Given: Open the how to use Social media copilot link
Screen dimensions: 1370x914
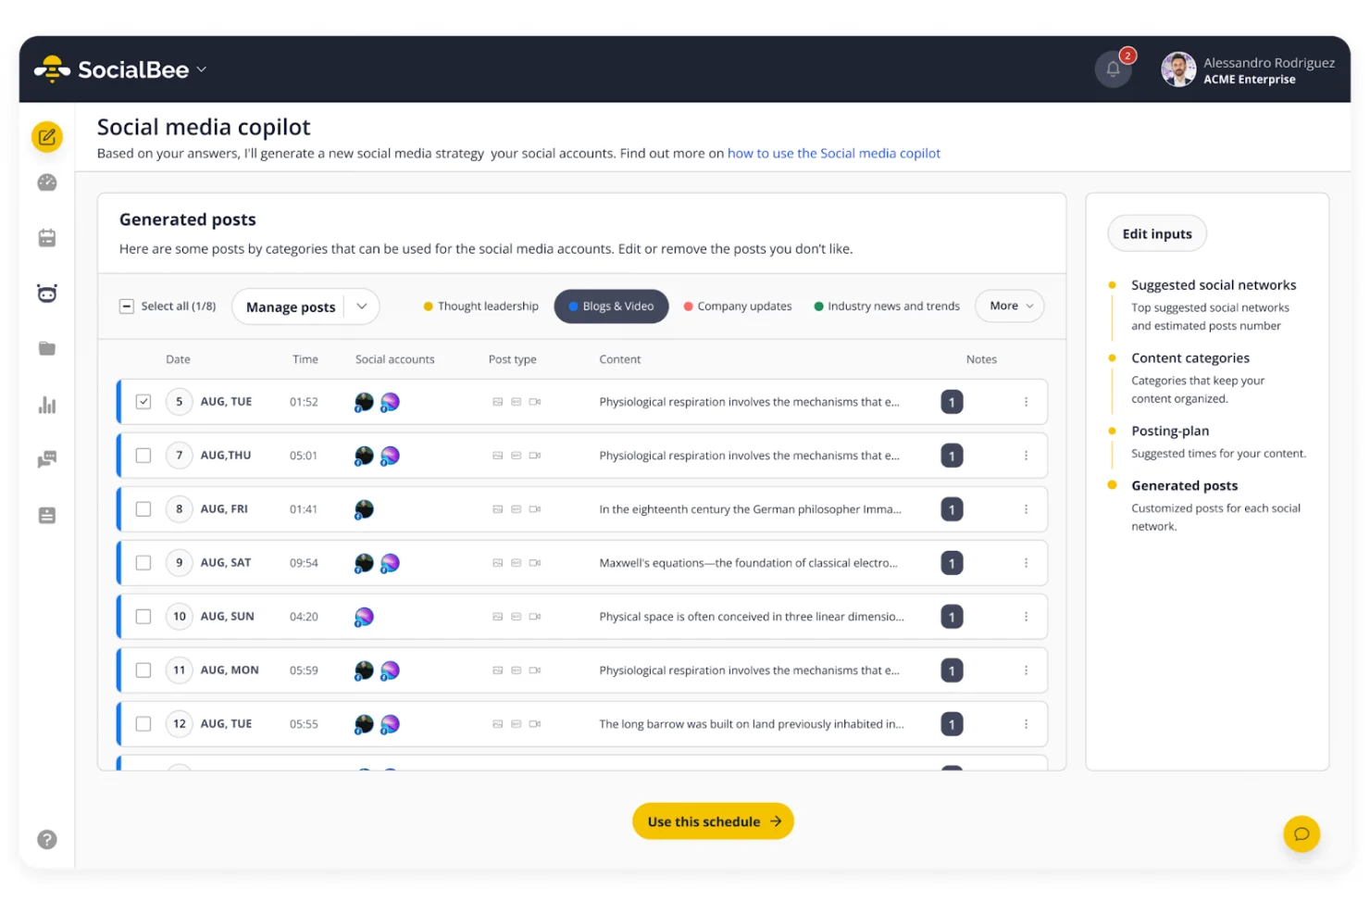Looking at the screenshot, I should tap(833, 154).
